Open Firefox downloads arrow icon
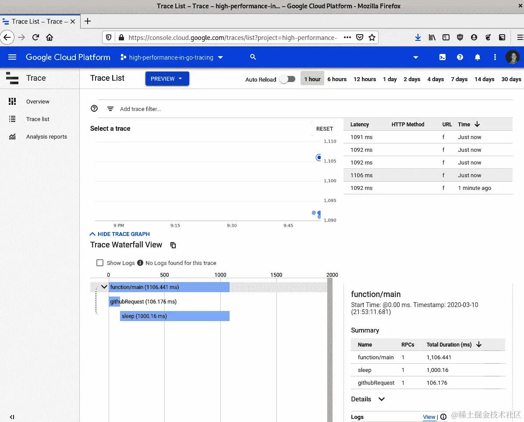The height and width of the screenshot is (422, 524). pos(418,37)
